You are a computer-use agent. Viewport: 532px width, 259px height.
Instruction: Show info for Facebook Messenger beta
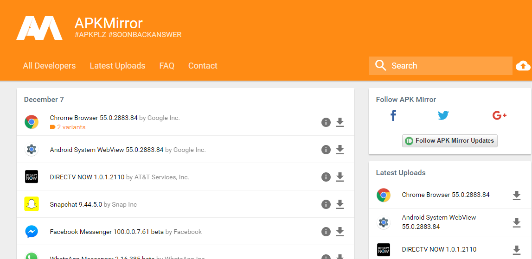(x=326, y=232)
